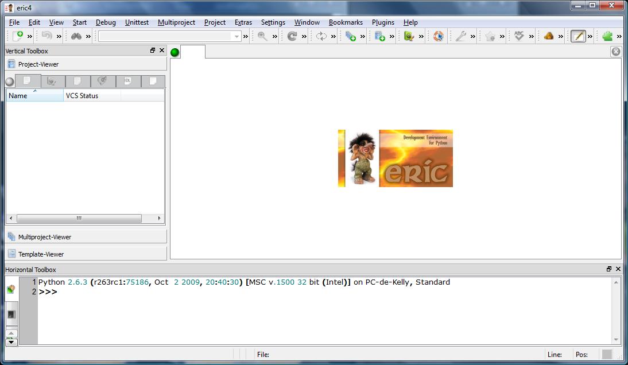Switch to the Resources tab in Project-Viewer
Image resolution: width=628 pixels, height=365 pixels.
click(77, 81)
